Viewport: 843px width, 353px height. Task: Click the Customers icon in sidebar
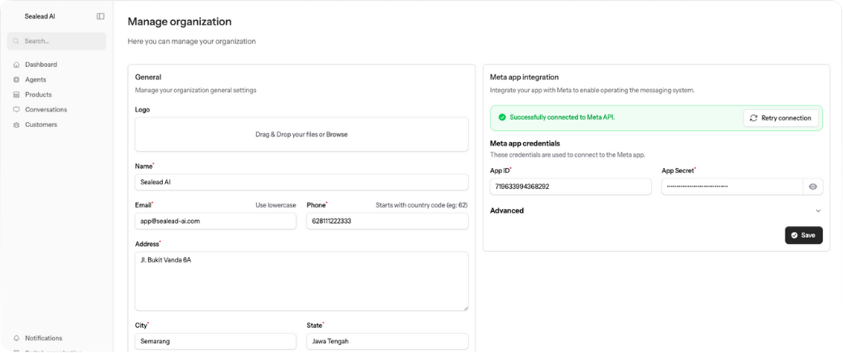[x=16, y=125]
